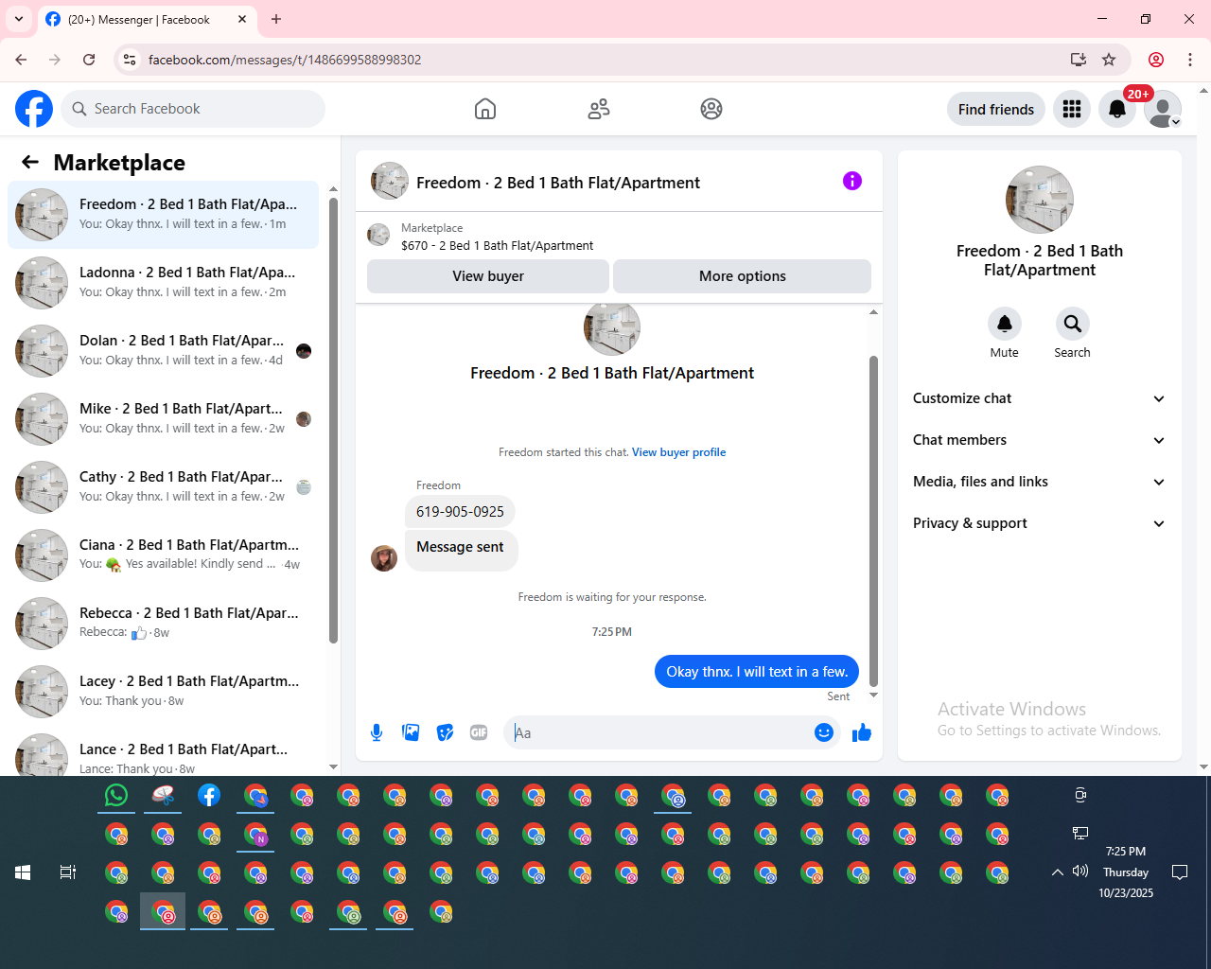Open the Windows Start menu
This screenshot has width=1211, height=969.
point(23,872)
